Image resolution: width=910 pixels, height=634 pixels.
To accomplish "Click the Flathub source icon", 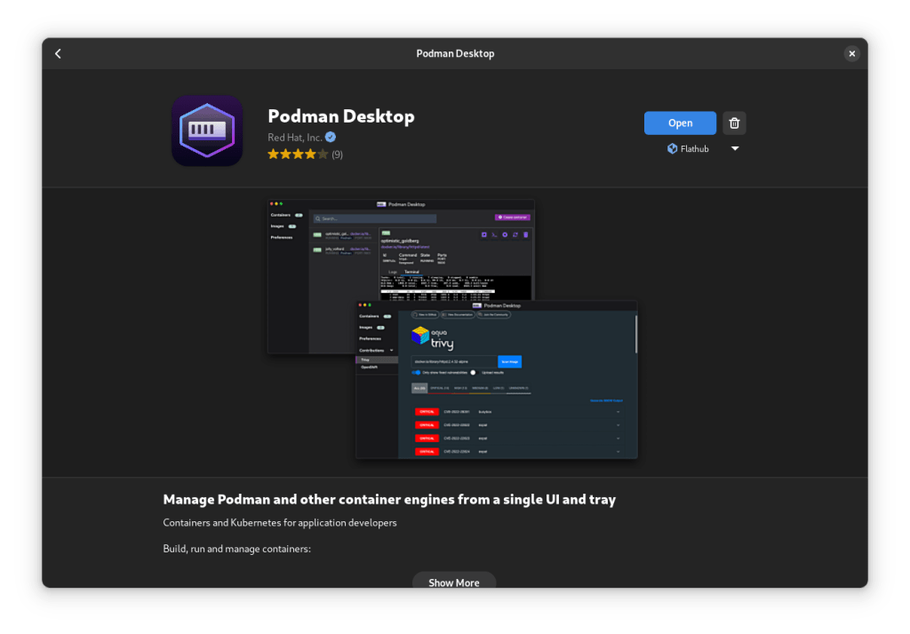I will [x=673, y=149].
